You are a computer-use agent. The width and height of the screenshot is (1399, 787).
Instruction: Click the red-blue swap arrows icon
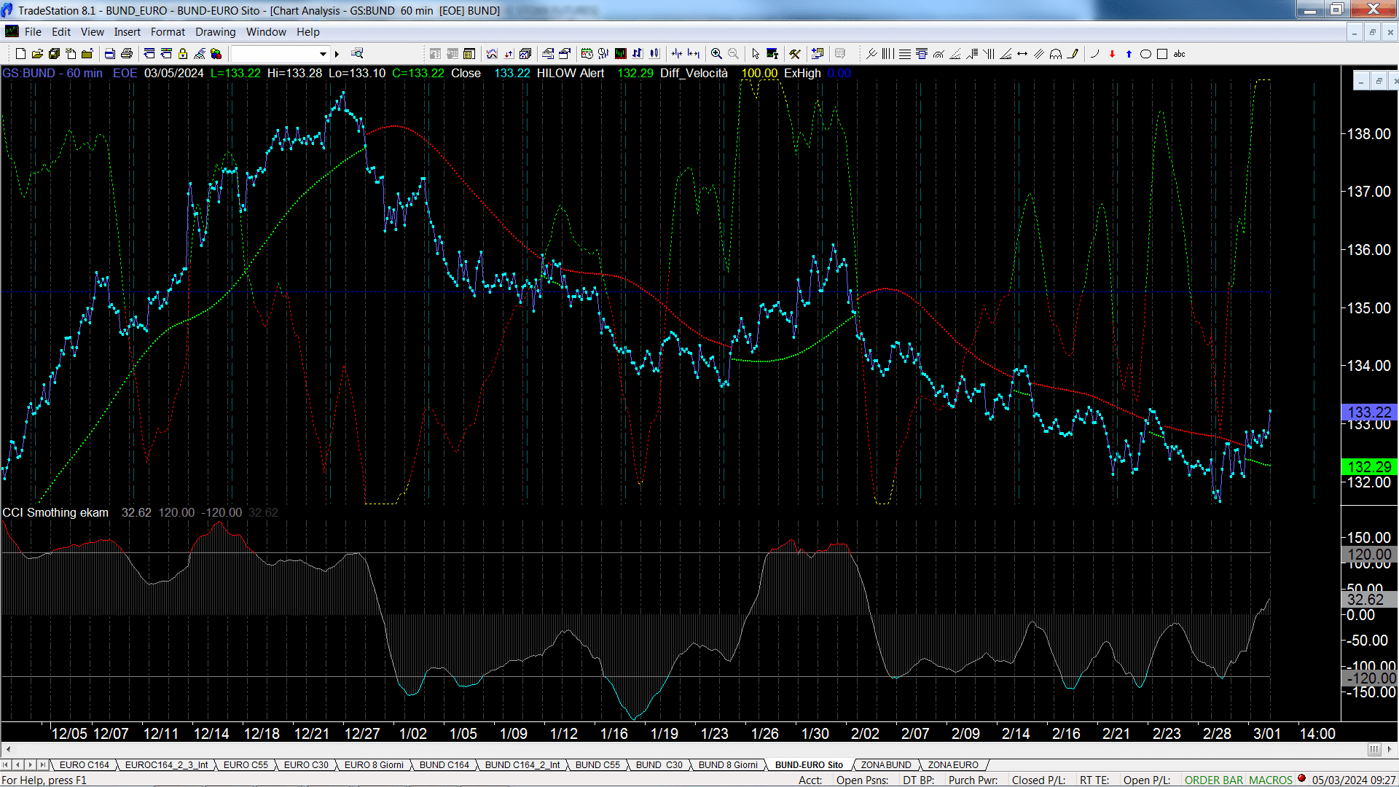pyautogui.click(x=509, y=53)
